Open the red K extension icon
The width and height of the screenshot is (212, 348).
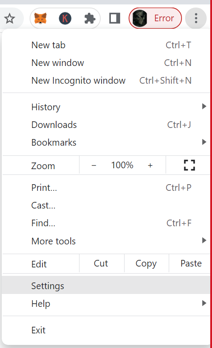[x=65, y=18]
